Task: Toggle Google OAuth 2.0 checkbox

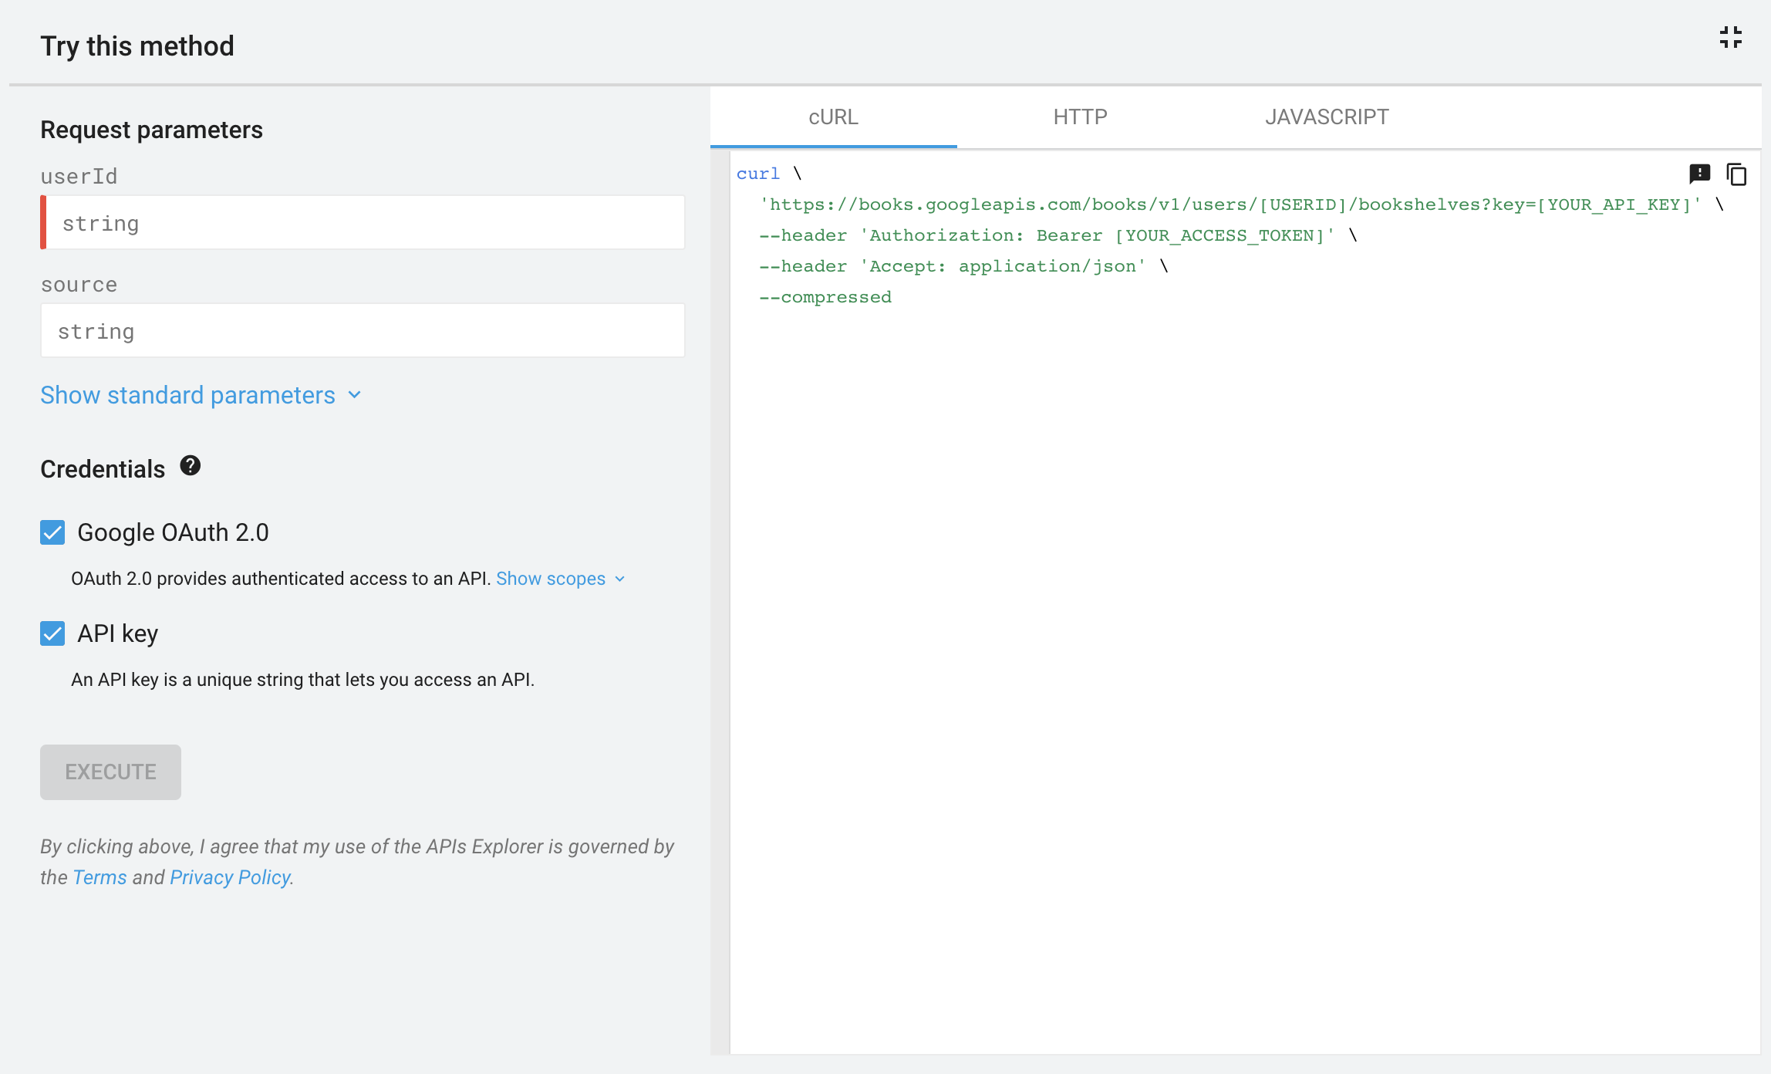Action: click(52, 532)
